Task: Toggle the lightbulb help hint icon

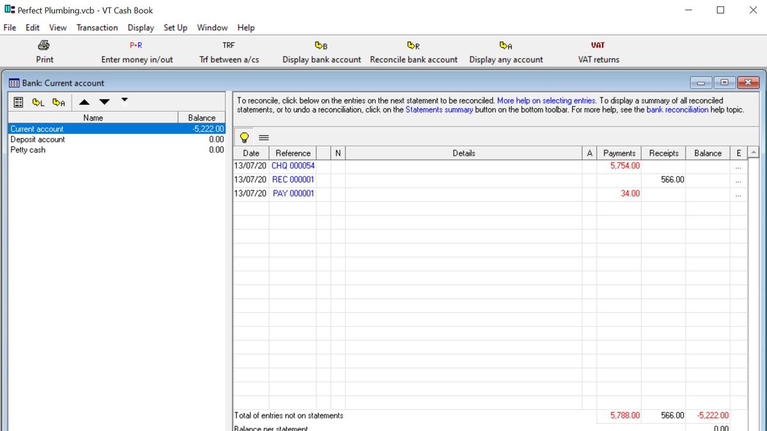Action: click(244, 137)
